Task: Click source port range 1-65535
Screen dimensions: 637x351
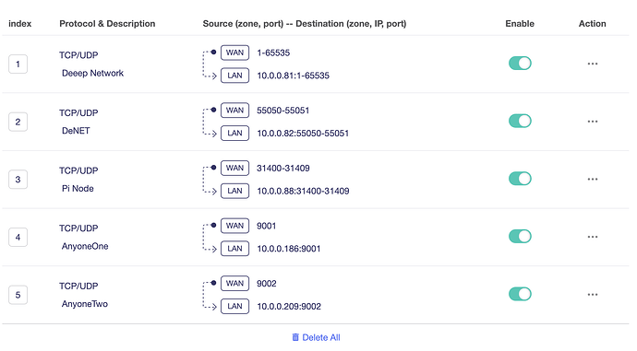Action: click(273, 53)
